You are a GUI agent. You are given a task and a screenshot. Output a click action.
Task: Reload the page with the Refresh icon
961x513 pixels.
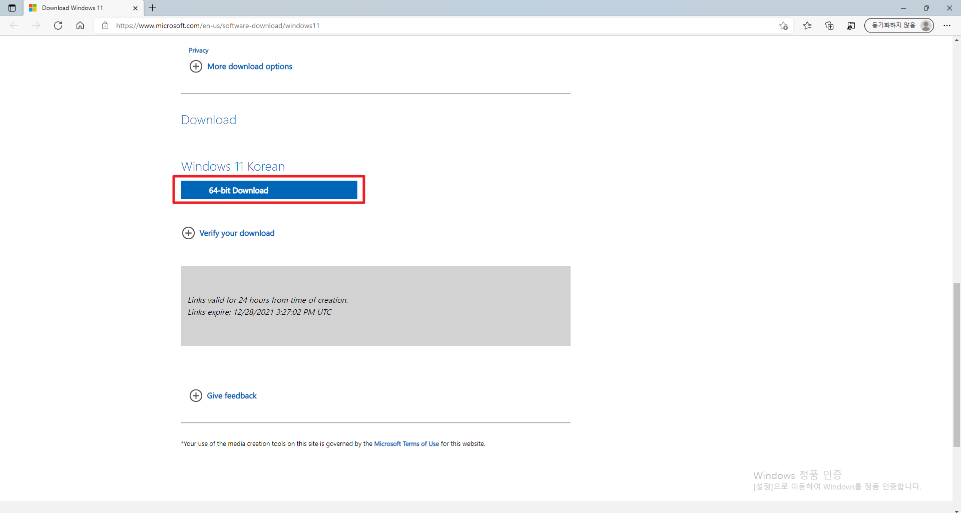click(x=58, y=26)
